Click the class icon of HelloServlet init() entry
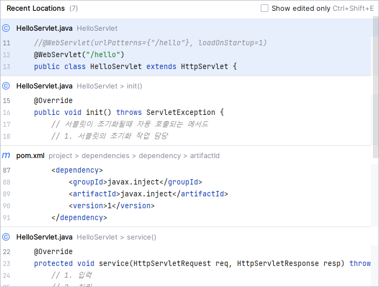This screenshot has height=287, width=379. point(6,86)
